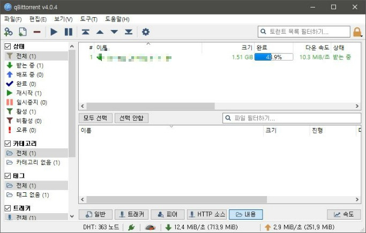Screen dimensions: 366x233
Task: Toggle the 상태 checkbox
Action: click(8, 47)
